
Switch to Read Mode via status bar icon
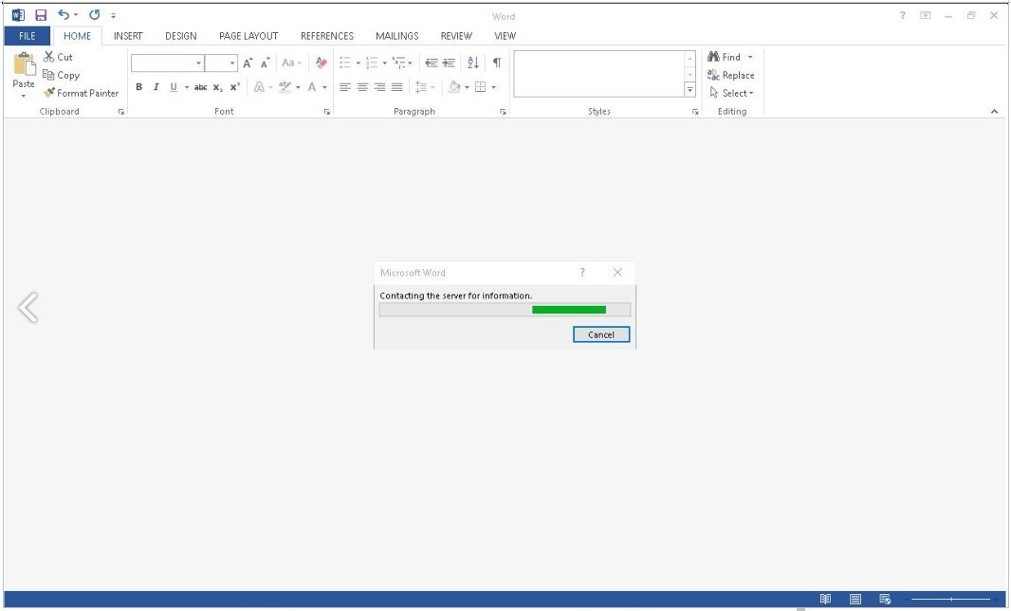825,599
